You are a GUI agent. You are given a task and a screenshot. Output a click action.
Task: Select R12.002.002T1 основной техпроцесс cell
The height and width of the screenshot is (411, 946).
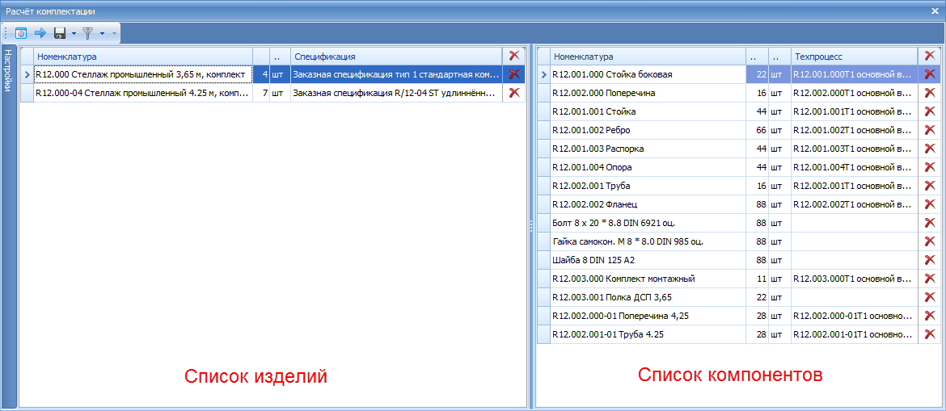(x=855, y=205)
